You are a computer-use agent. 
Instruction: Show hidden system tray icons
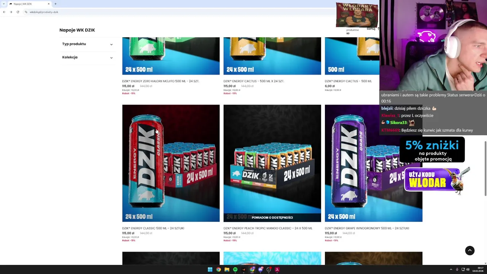[451, 269]
